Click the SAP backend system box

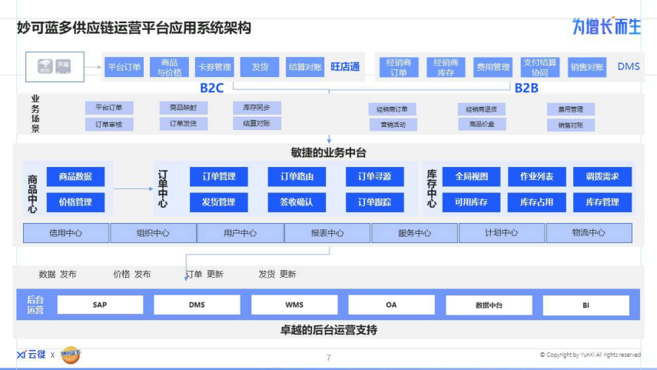click(x=100, y=305)
